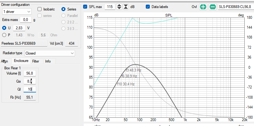This screenshot has height=126, width=254.
Task: Open the 1 driver dropdown
Action: click(17, 12)
